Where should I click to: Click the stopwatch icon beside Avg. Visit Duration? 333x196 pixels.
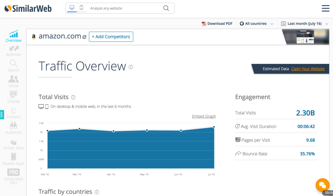237,126
